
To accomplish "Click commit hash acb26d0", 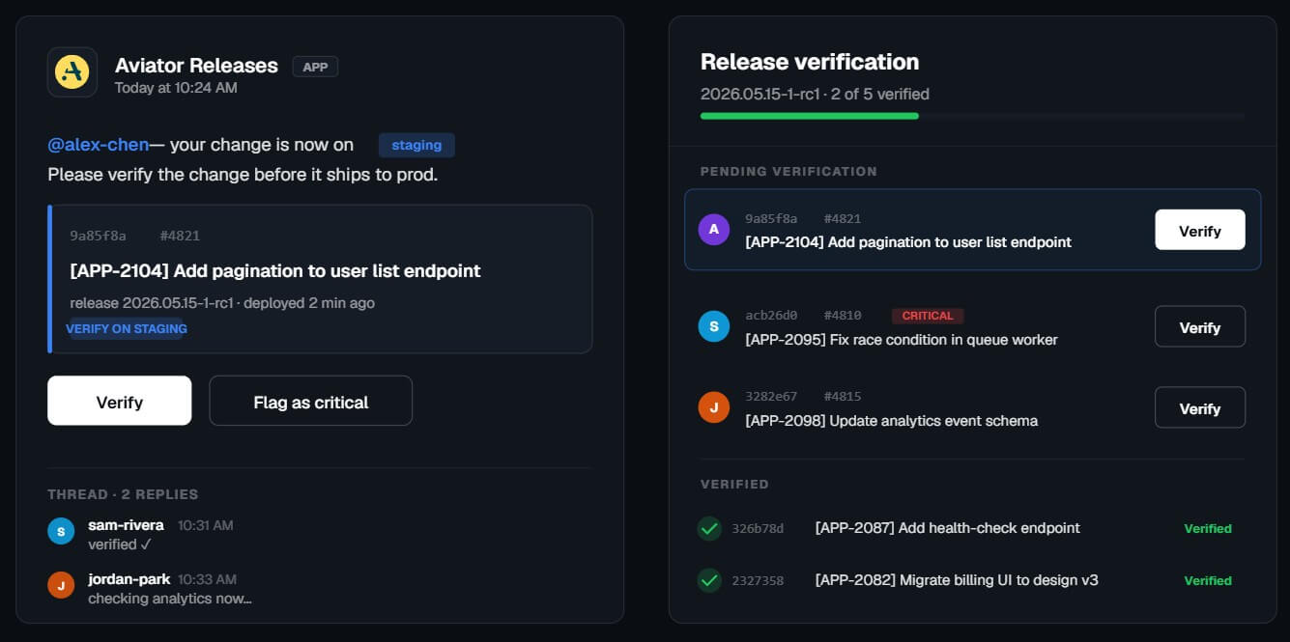I will click(x=771, y=316).
